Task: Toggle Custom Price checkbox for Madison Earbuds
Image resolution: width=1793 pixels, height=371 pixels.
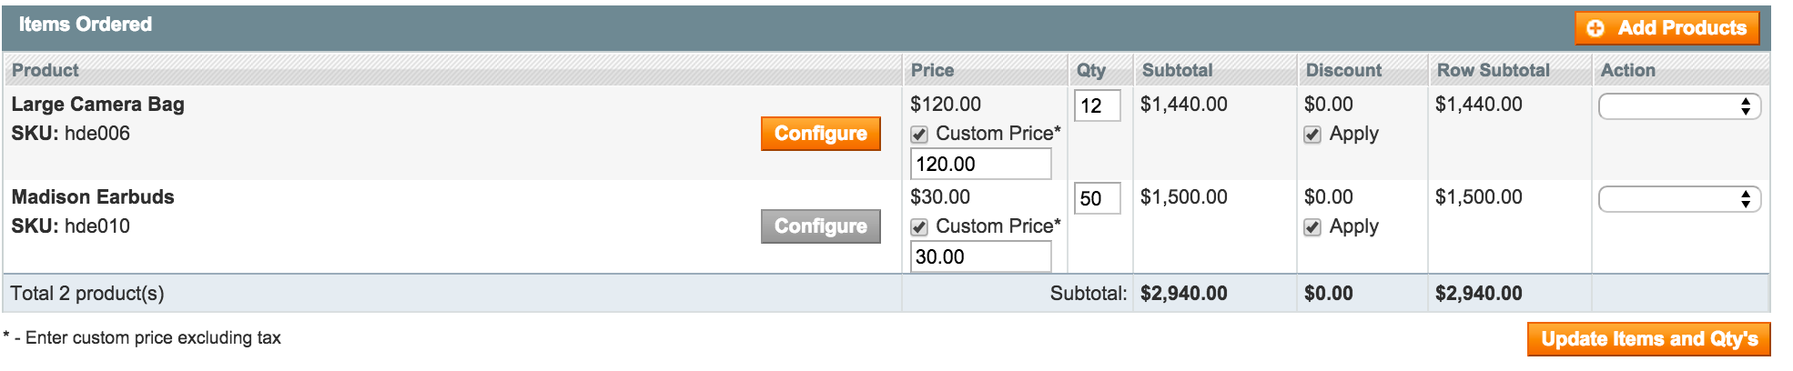Action: (919, 227)
